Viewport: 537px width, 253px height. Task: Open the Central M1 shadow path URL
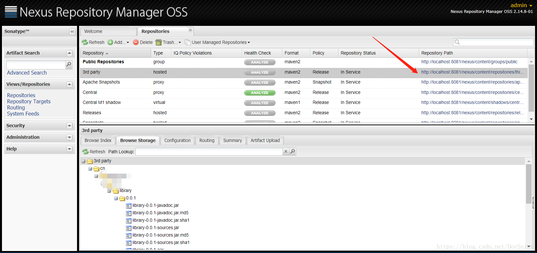pos(472,102)
